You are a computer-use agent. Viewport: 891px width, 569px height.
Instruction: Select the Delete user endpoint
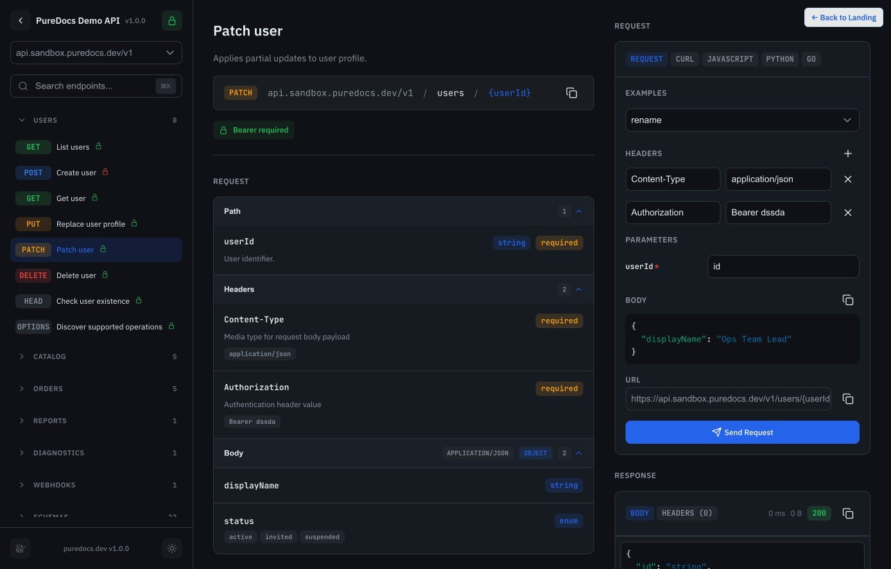(76, 276)
